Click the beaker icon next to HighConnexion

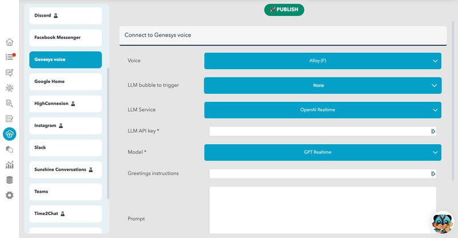73,104
